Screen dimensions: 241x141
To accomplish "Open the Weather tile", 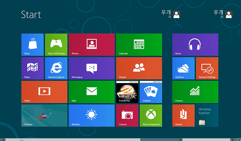I will tap(92, 116).
